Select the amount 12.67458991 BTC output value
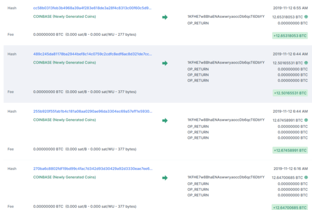Viewport: 312px width, 210px height. tap(288, 120)
